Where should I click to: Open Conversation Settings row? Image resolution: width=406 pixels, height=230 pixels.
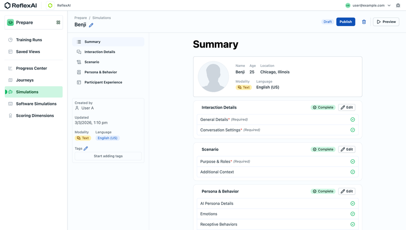(x=278, y=130)
